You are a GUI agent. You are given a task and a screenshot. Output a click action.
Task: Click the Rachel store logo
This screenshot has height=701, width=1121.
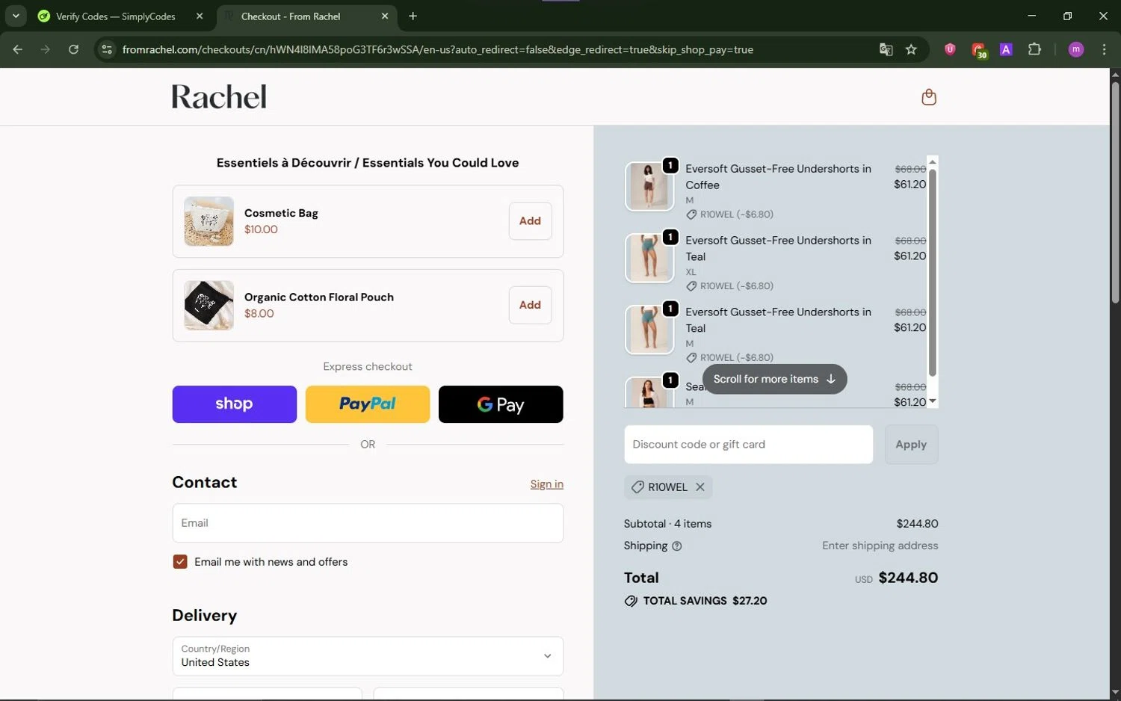219,96
